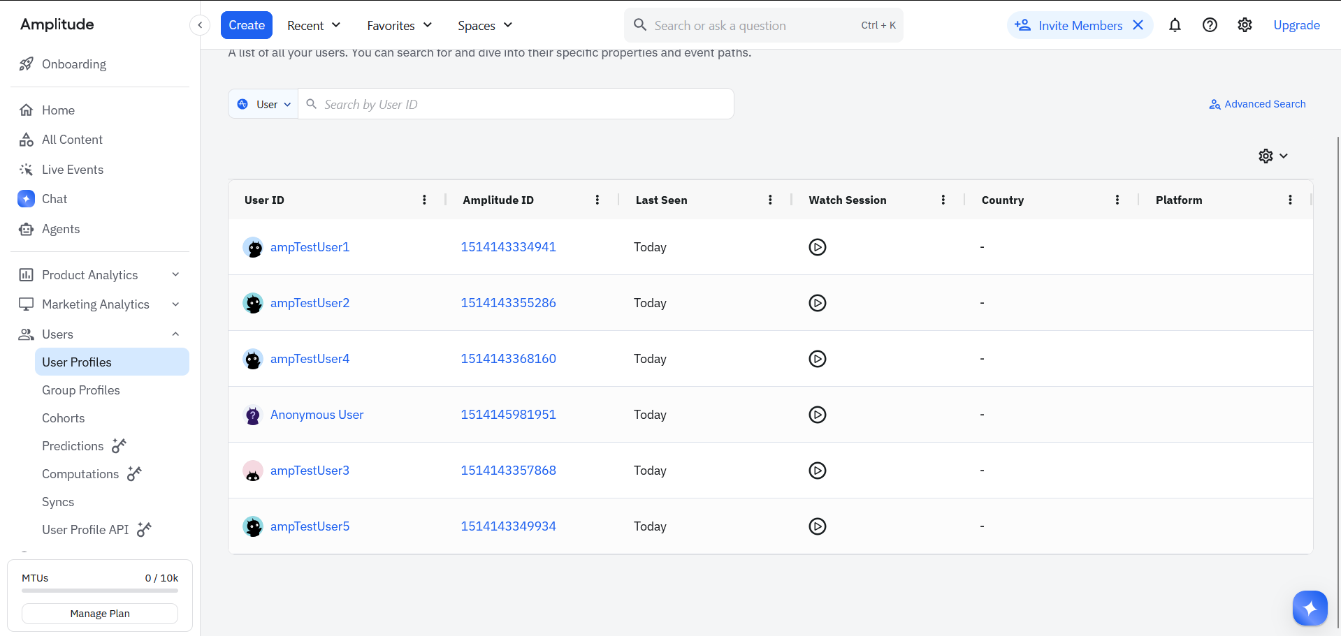The width and height of the screenshot is (1341, 636).
Task: Expand the Spaces dropdown
Action: pos(485,25)
